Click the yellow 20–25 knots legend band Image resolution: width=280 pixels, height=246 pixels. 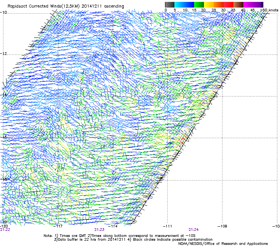pyautogui.click(x=209, y=5)
